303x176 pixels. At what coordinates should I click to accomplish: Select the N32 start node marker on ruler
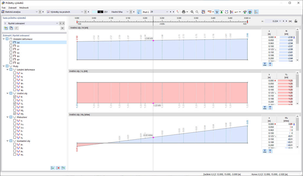tap(77, 22)
